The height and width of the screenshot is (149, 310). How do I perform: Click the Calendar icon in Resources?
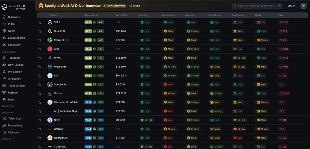4,132
